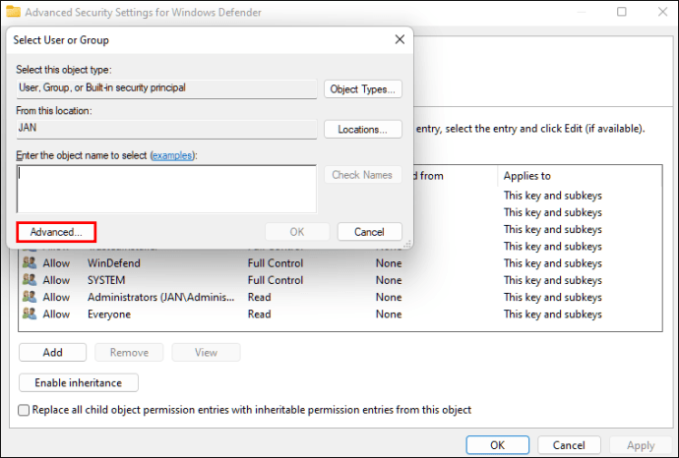Open the Locations browser

click(x=362, y=129)
